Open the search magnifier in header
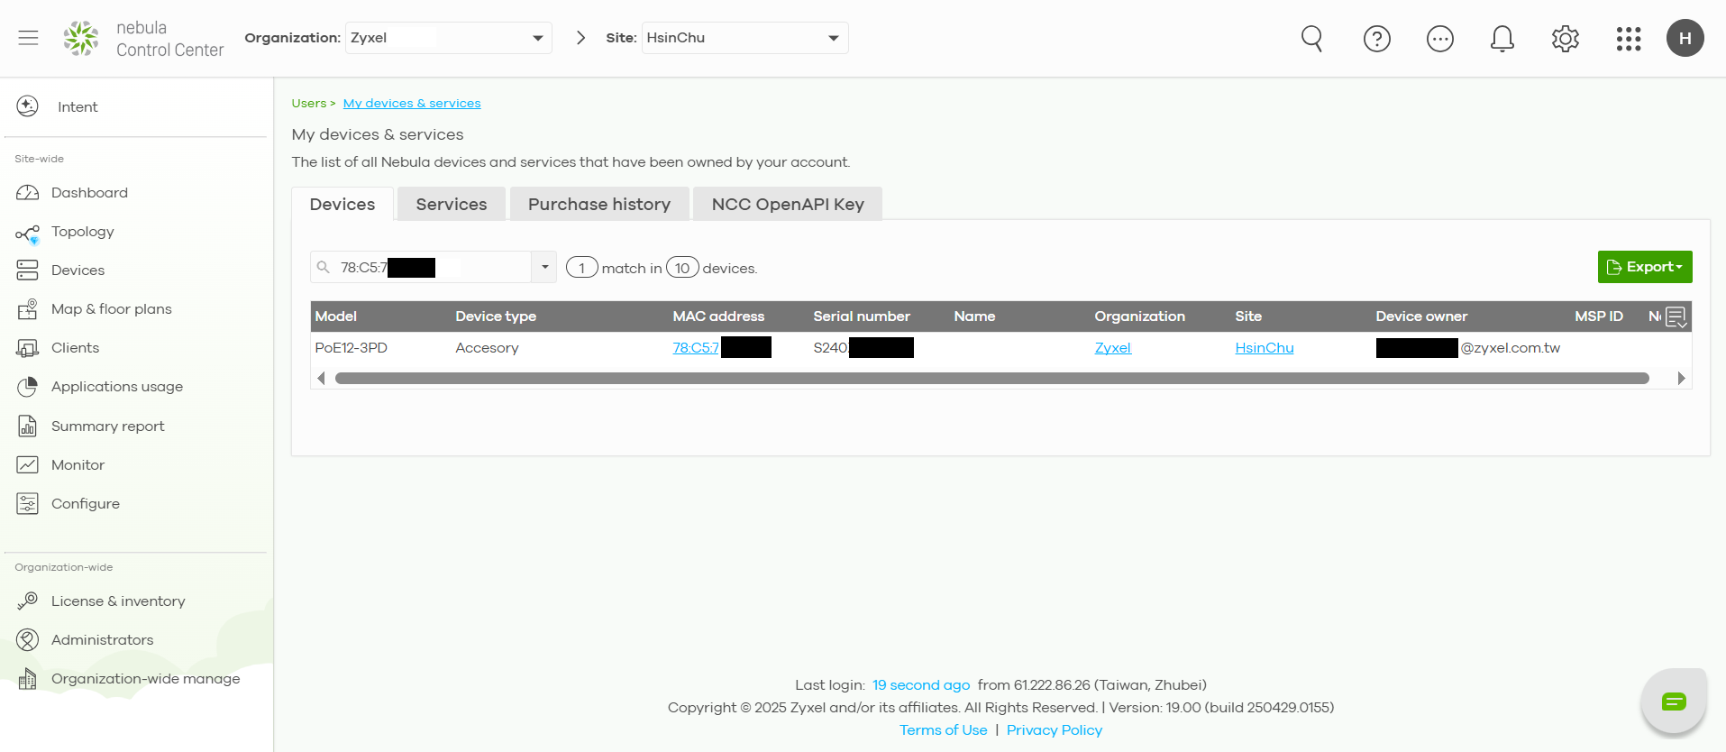The height and width of the screenshot is (752, 1726). [x=1312, y=39]
